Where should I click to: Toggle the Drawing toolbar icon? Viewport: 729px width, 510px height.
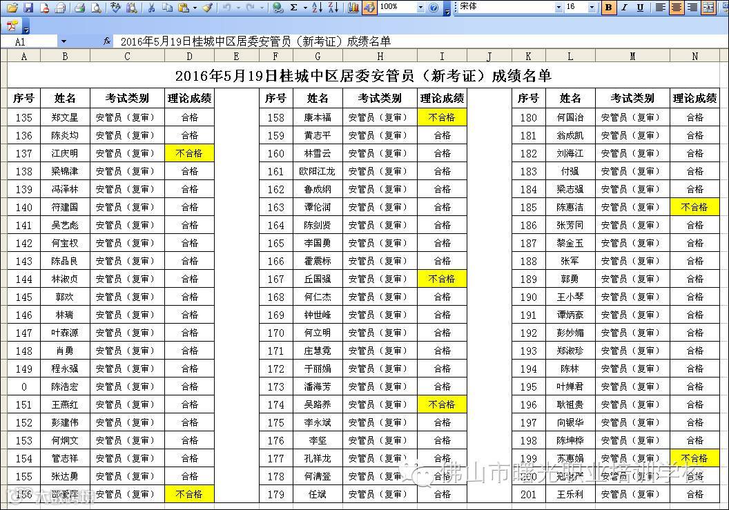[369, 8]
